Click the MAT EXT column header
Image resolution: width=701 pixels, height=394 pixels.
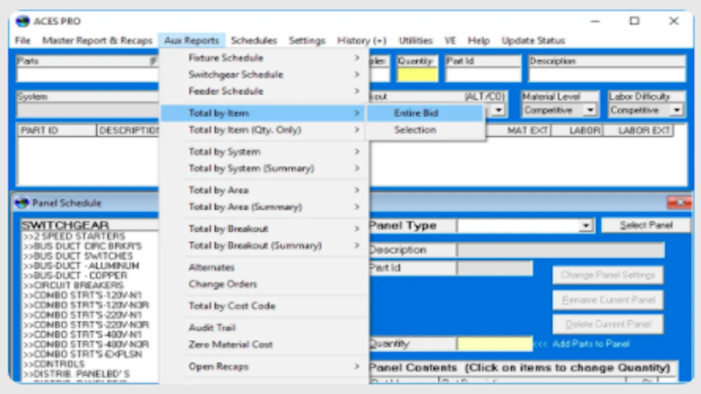pyautogui.click(x=518, y=131)
